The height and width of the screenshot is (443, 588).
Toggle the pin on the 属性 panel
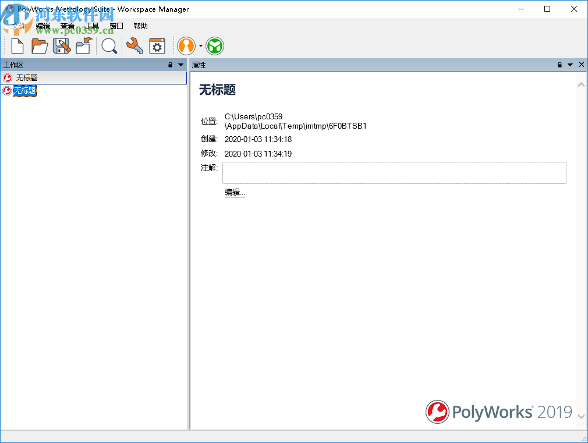click(x=559, y=65)
